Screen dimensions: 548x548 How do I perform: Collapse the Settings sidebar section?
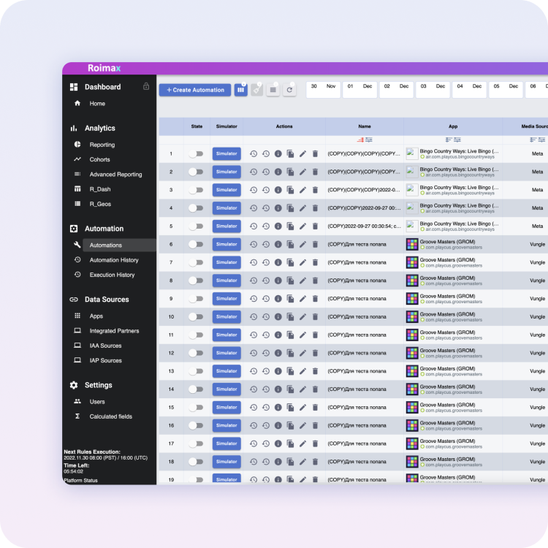pyautogui.click(x=98, y=385)
